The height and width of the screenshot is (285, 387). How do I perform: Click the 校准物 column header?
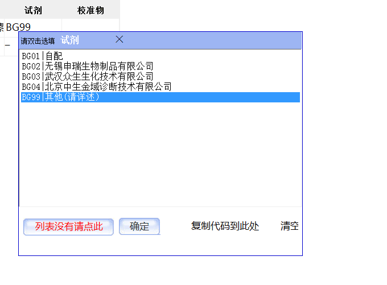coord(90,10)
